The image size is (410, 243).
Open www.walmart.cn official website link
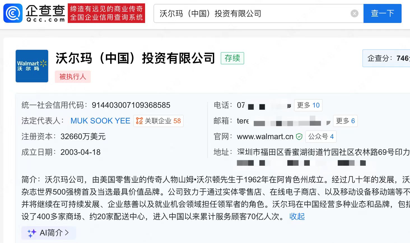[265, 137]
